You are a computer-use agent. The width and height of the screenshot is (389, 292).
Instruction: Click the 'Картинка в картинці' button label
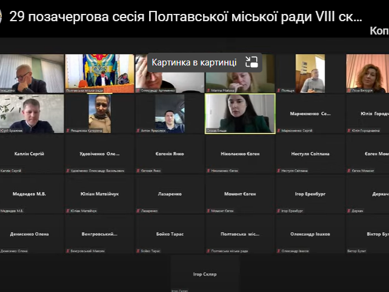[x=194, y=62]
